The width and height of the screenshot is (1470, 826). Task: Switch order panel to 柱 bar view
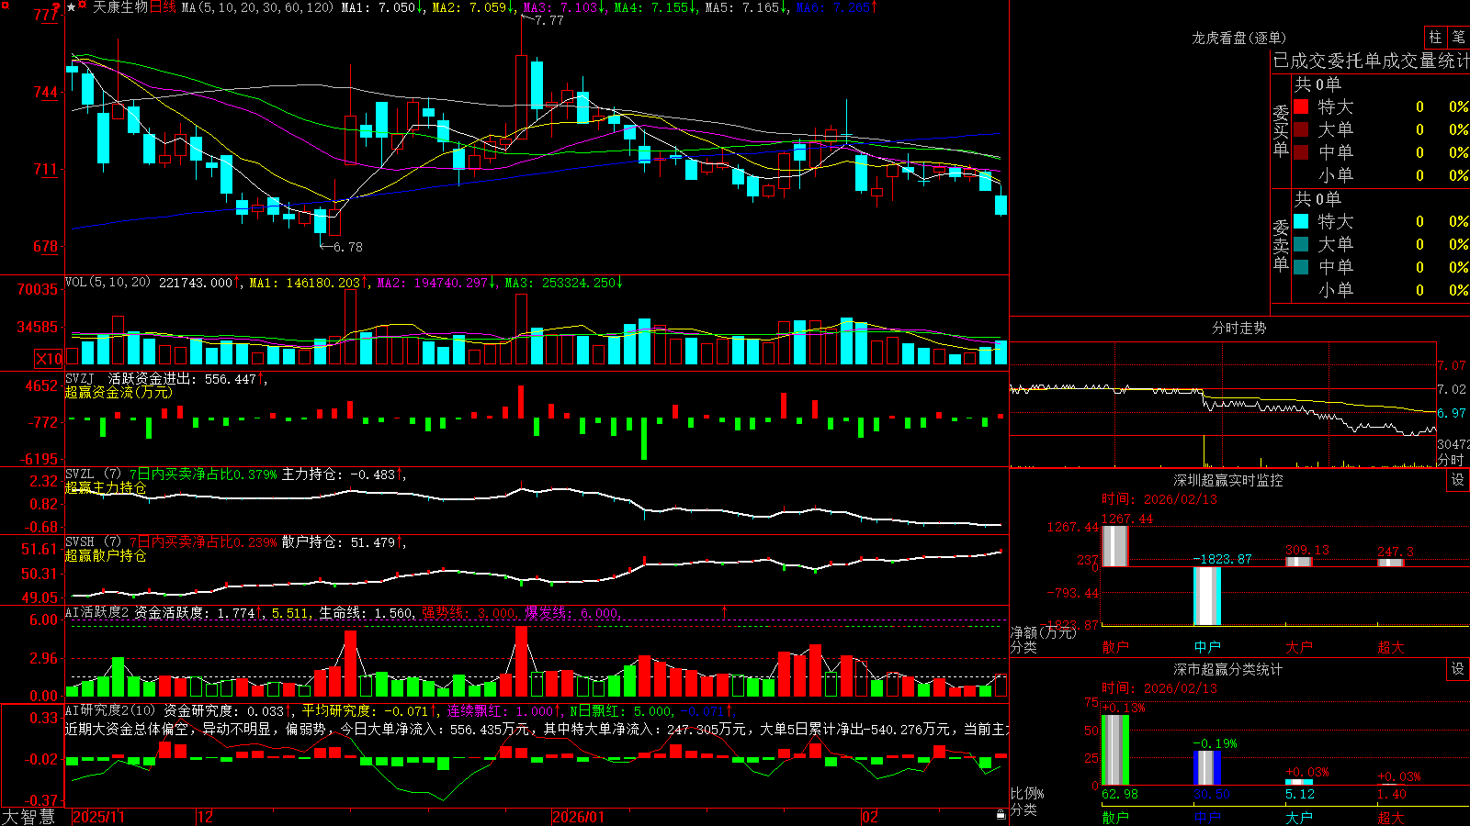point(1435,38)
